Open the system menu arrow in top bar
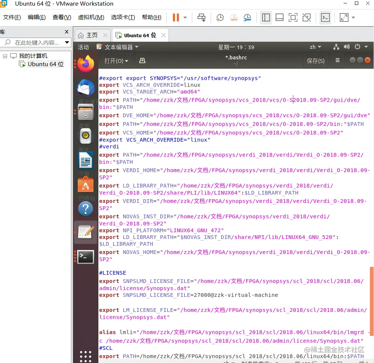 [x=366, y=47]
